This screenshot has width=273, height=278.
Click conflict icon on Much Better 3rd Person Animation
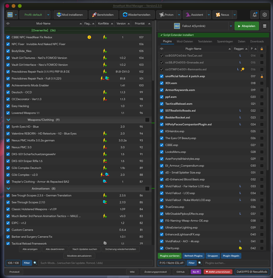105,216
